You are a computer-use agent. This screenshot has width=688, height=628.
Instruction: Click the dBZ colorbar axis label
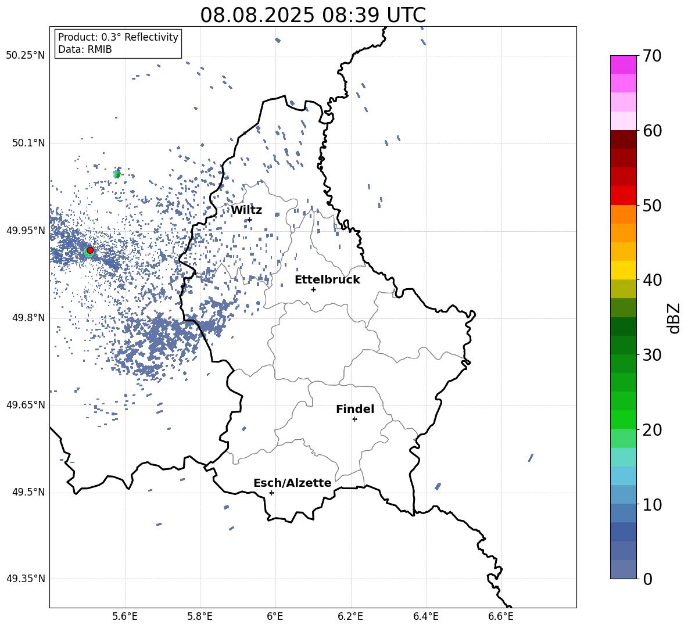click(x=675, y=318)
